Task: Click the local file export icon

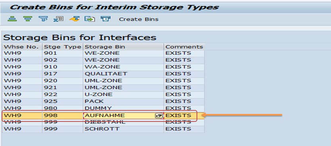Action: (x=90, y=19)
